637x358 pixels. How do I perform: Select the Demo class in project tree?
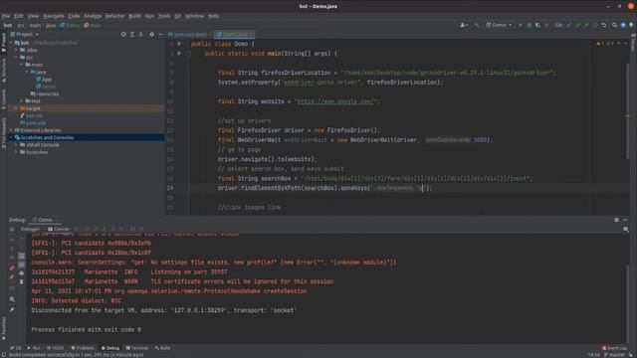(46, 87)
